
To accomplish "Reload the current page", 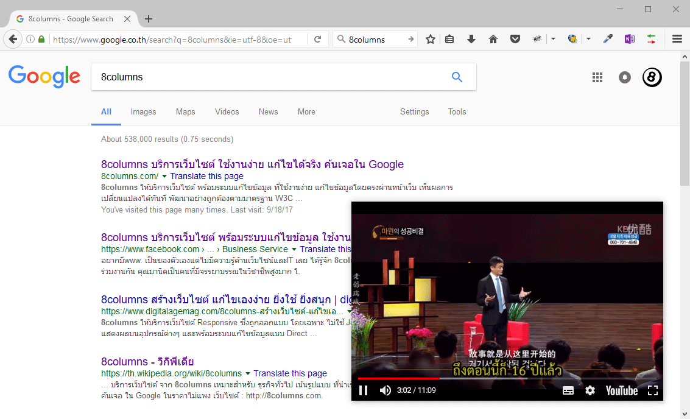I will pyautogui.click(x=317, y=39).
